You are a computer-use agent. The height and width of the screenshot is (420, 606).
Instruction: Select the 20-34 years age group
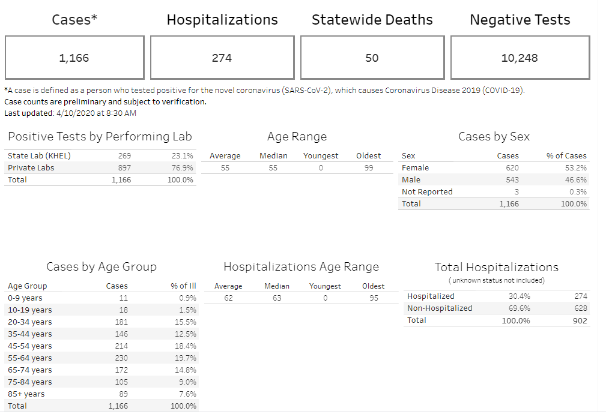pyautogui.click(x=30, y=322)
